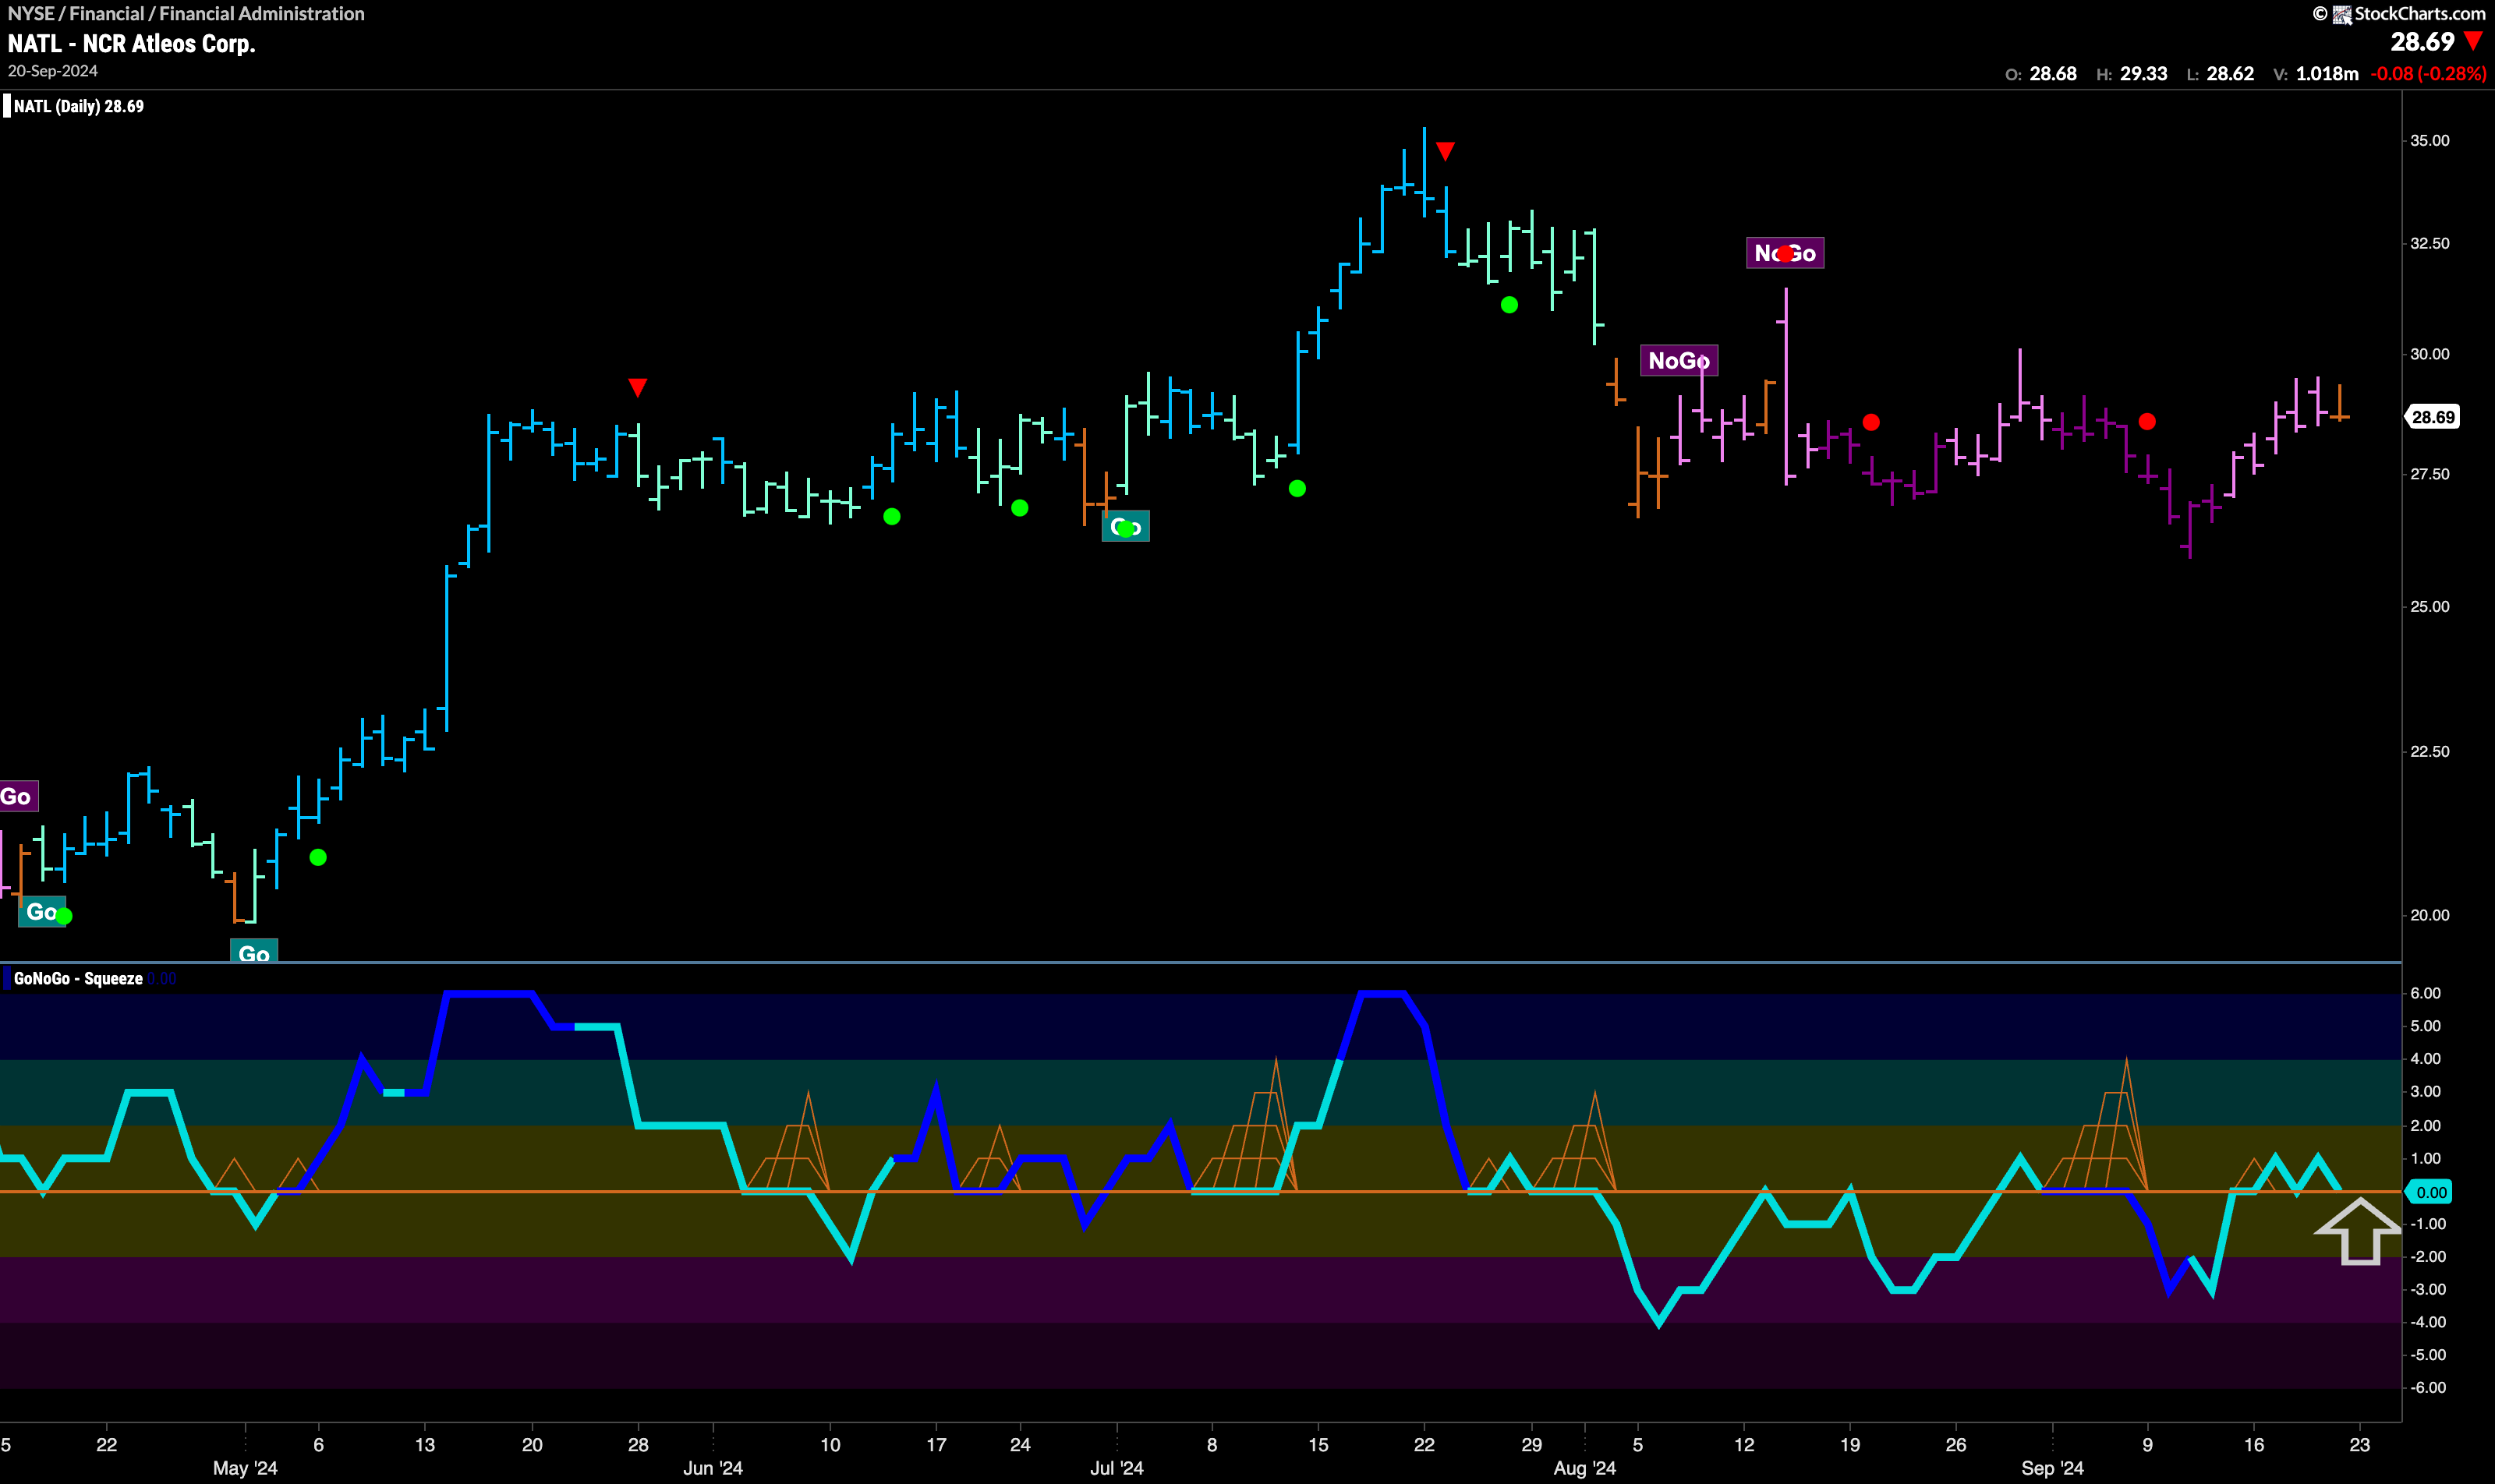Click the teal Go label in April at chart's left edge
2495x1484 pixels.
tap(42, 911)
